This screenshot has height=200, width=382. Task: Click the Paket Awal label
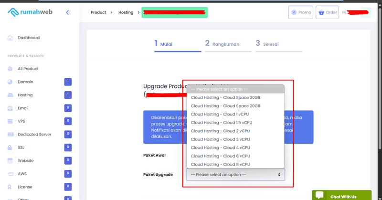coord(154,155)
